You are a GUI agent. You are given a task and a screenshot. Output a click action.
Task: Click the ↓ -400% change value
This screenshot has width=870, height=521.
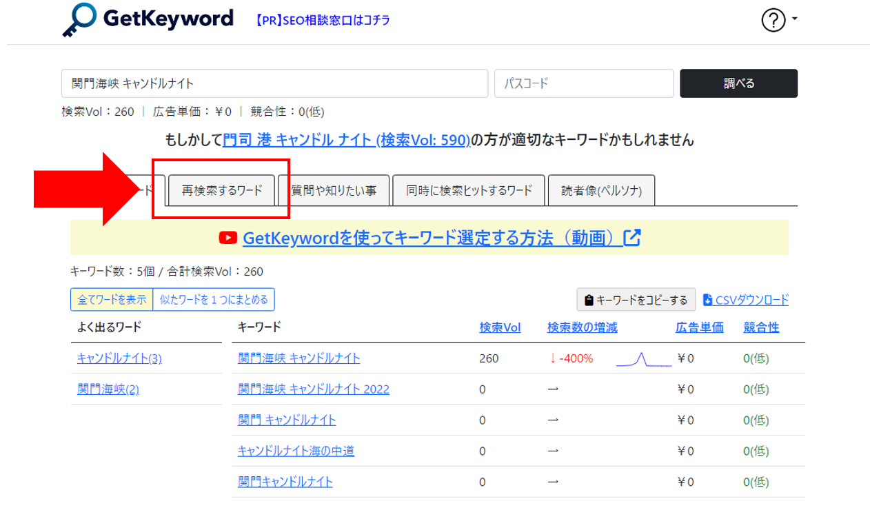571,359
